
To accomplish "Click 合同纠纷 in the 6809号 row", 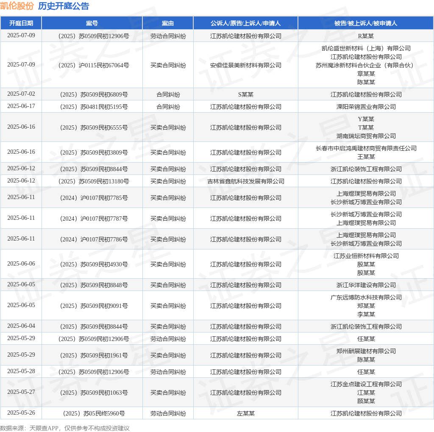I will [x=168, y=94].
